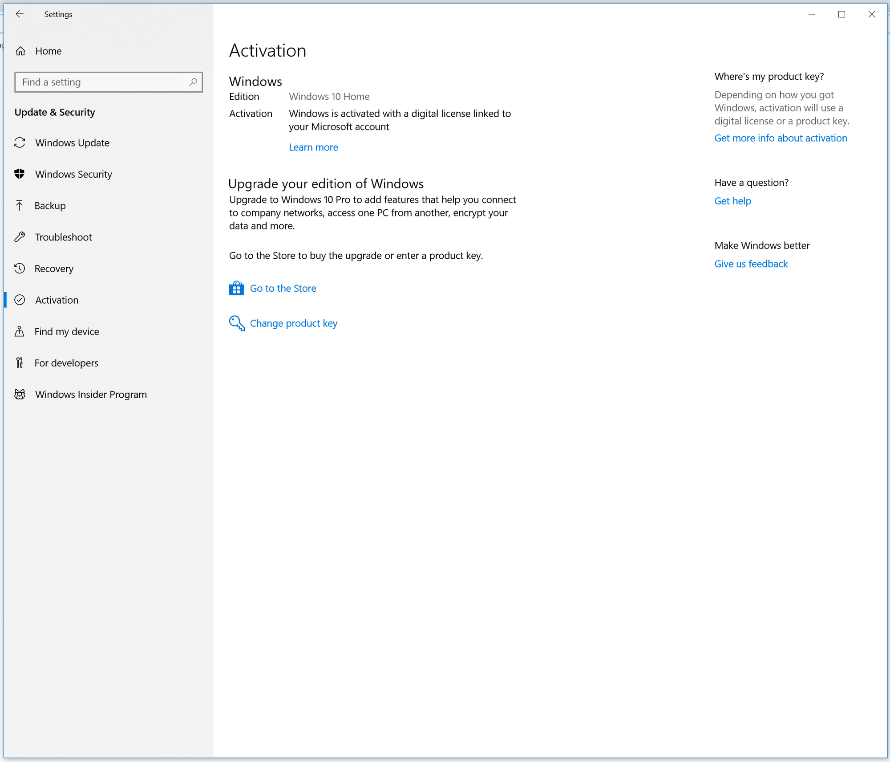Click the Recovery icon

click(20, 269)
